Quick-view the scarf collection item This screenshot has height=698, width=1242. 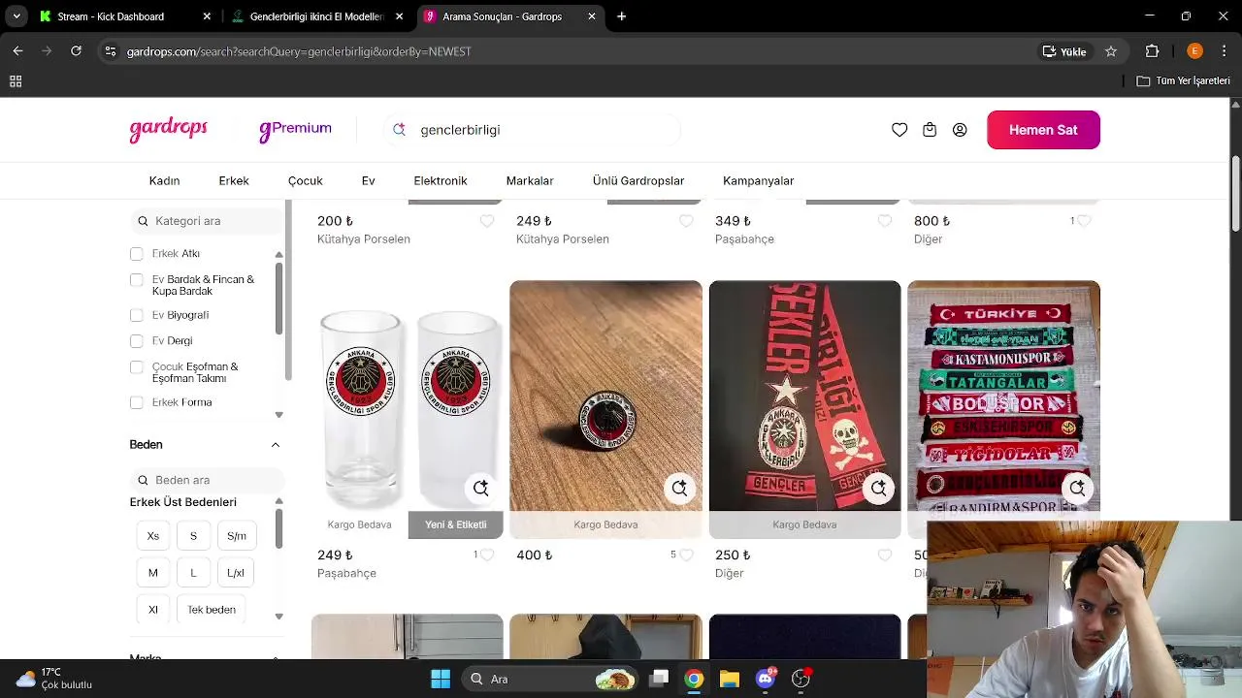click(x=1078, y=488)
